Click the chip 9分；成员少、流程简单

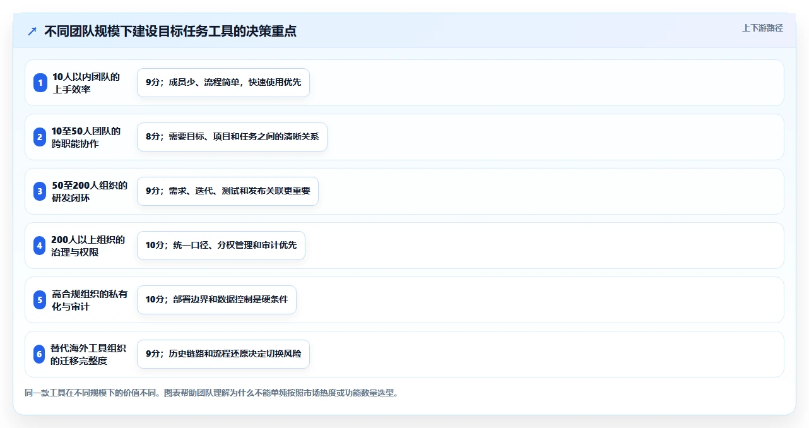tap(223, 83)
